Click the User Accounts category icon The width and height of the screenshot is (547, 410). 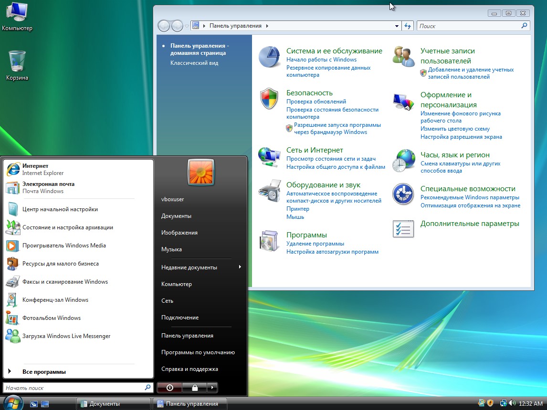click(x=403, y=57)
